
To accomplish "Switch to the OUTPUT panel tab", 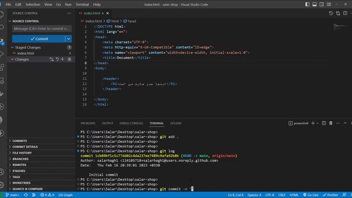I will [x=107, y=123].
